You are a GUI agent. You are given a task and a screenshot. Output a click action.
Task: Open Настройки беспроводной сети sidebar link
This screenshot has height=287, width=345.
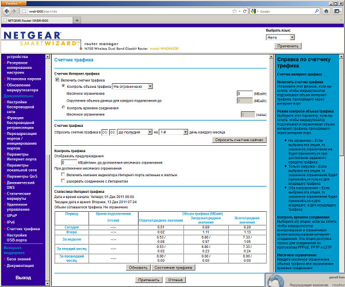coord(20,107)
